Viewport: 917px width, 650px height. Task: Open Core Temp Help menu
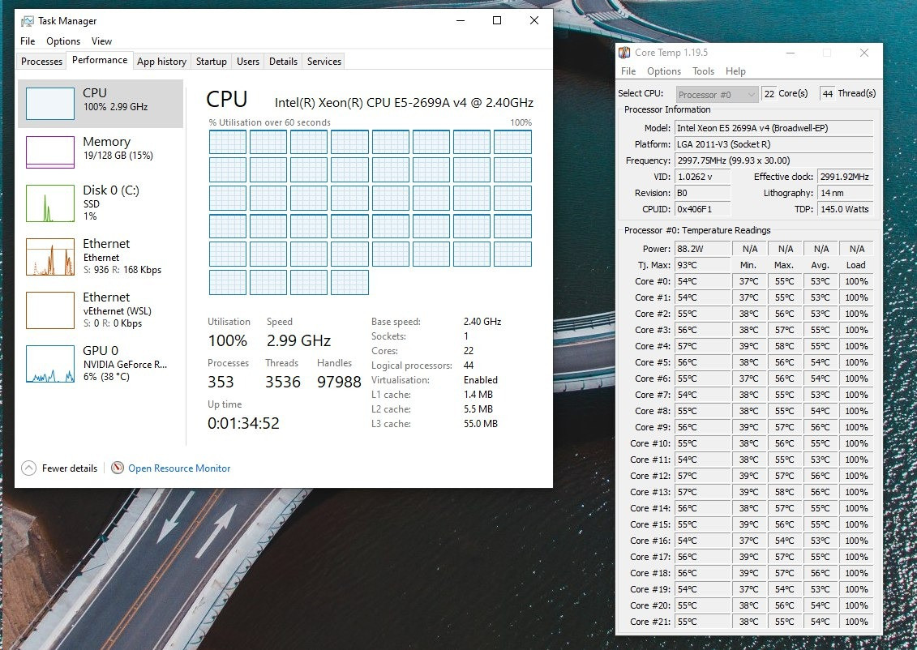[x=735, y=71]
